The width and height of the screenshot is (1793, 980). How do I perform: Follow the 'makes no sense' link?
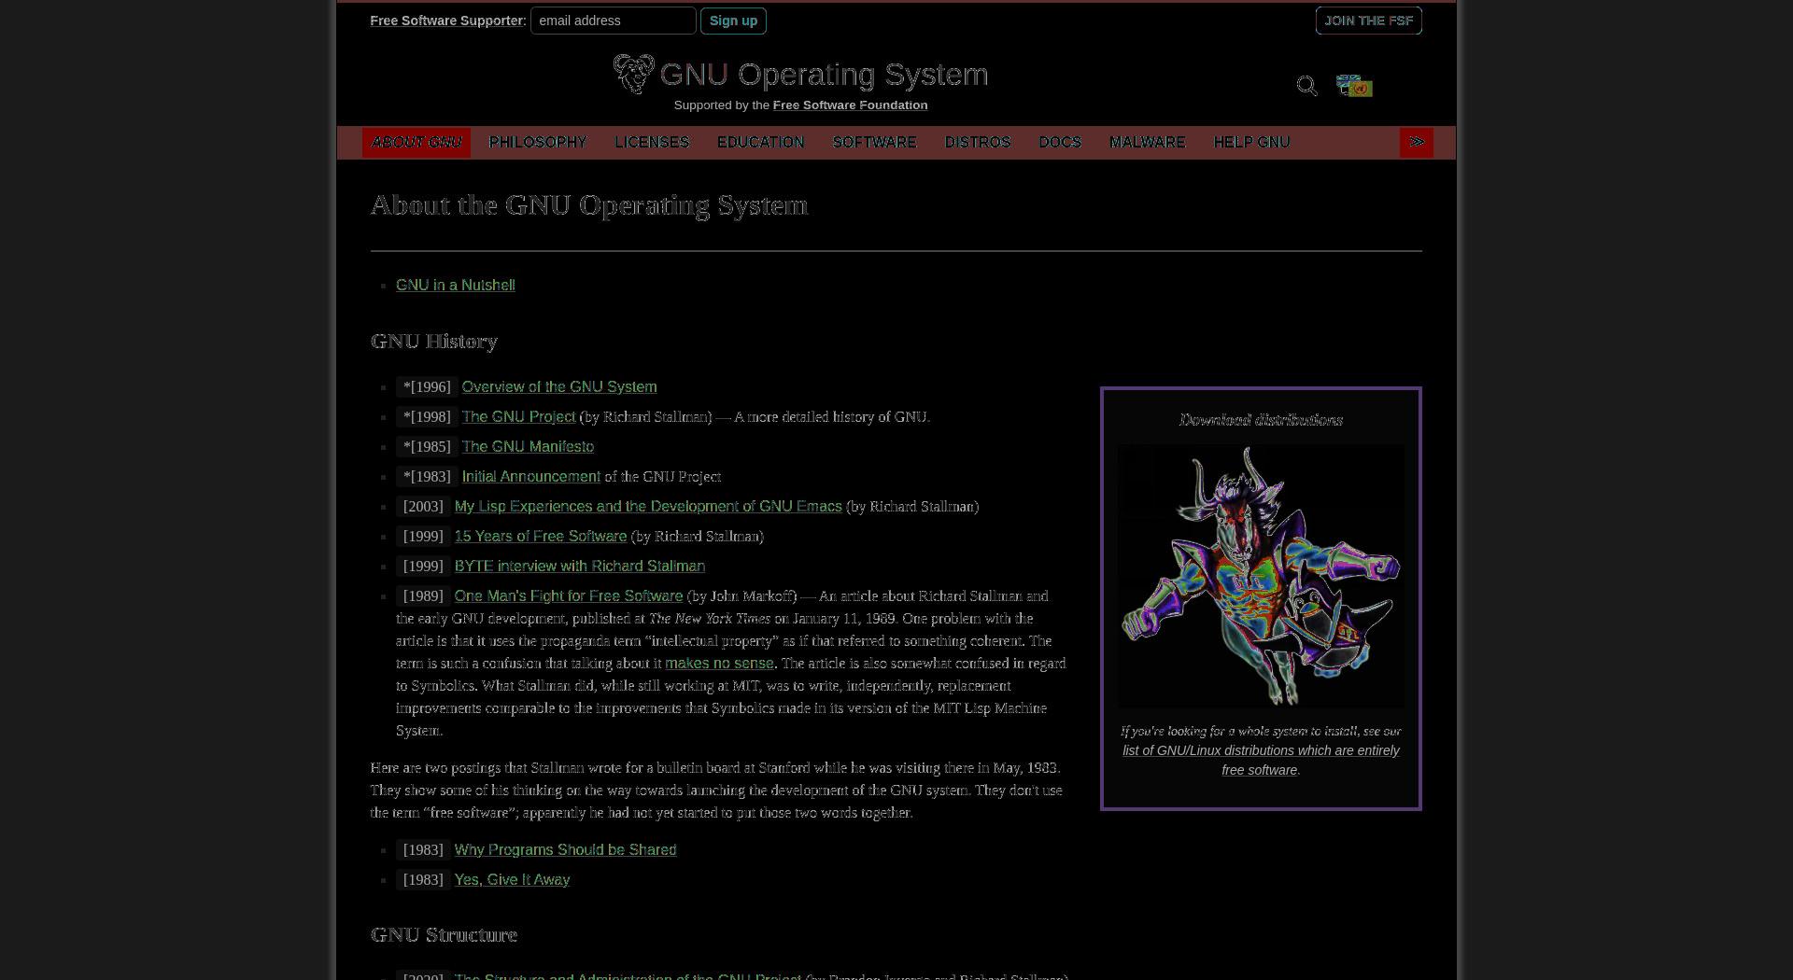coord(719,664)
